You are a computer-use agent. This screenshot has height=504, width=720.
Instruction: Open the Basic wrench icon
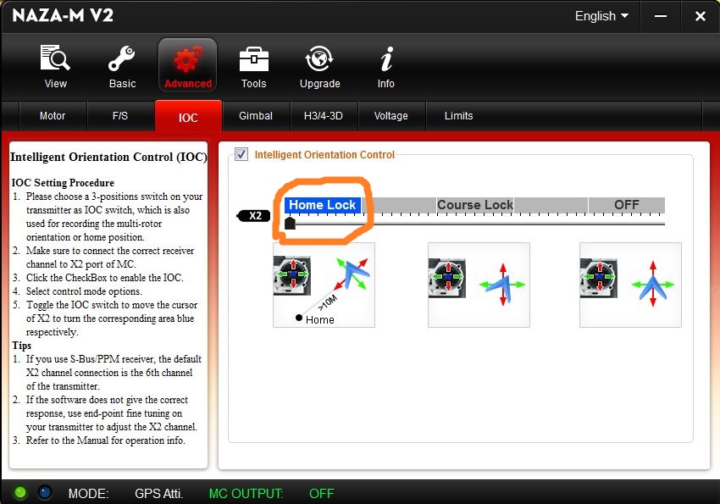[122, 61]
